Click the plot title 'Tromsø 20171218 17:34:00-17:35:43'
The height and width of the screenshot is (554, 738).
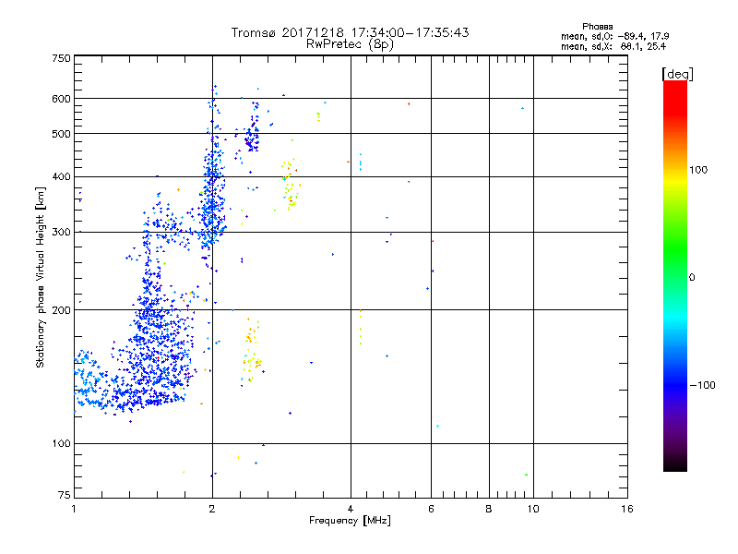point(350,32)
